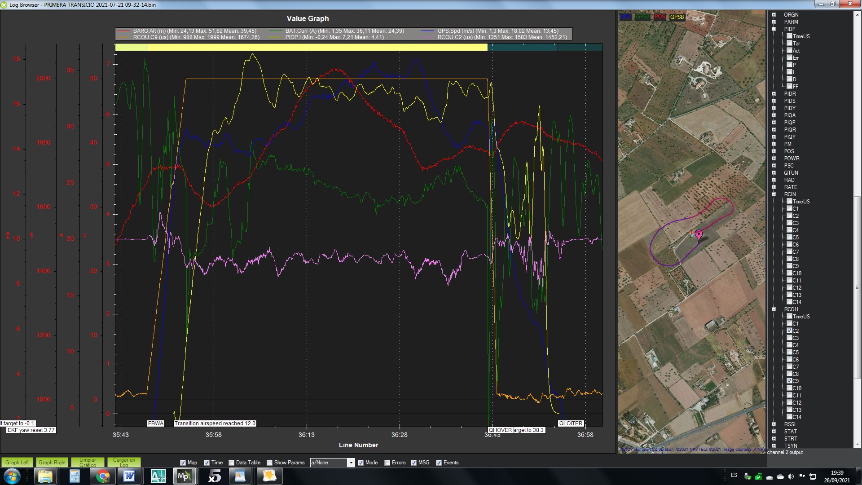Open Google Chrome from the taskbar
The width and height of the screenshot is (862, 485).
tap(103, 476)
